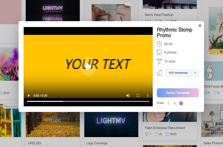
Task: Mute the video using the speaker icon
Action: (128, 95)
